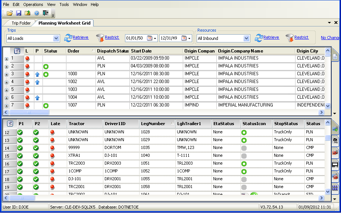Viewport: 341px width, 213px height.
Task: Open the driver side tab icon
Action: pos(335,140)
